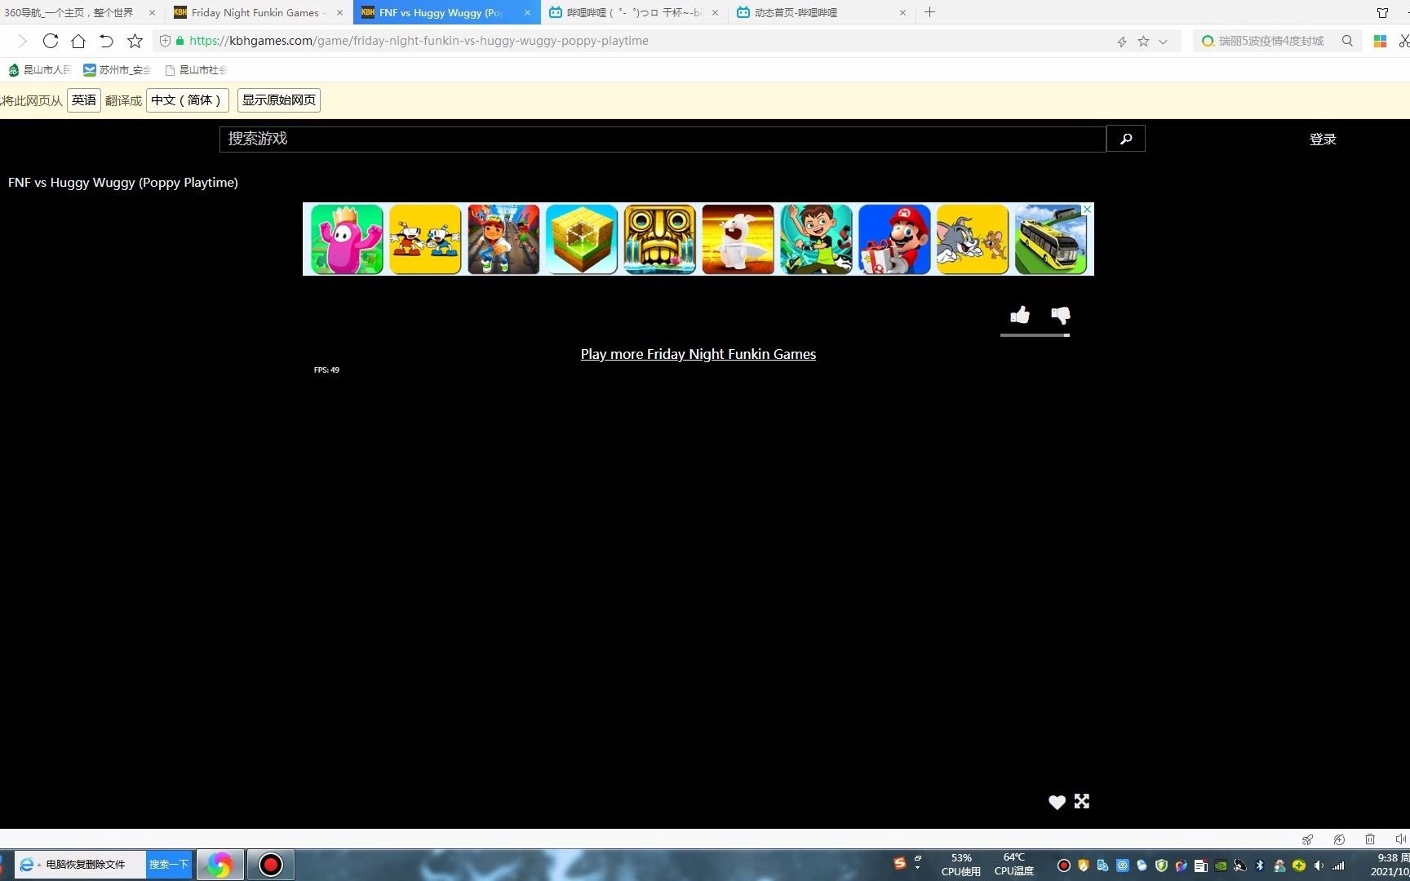Viewport: 1410px width, 881px height.
Task: Open the source language 英语 dropdown
Action: pos(84,100)
